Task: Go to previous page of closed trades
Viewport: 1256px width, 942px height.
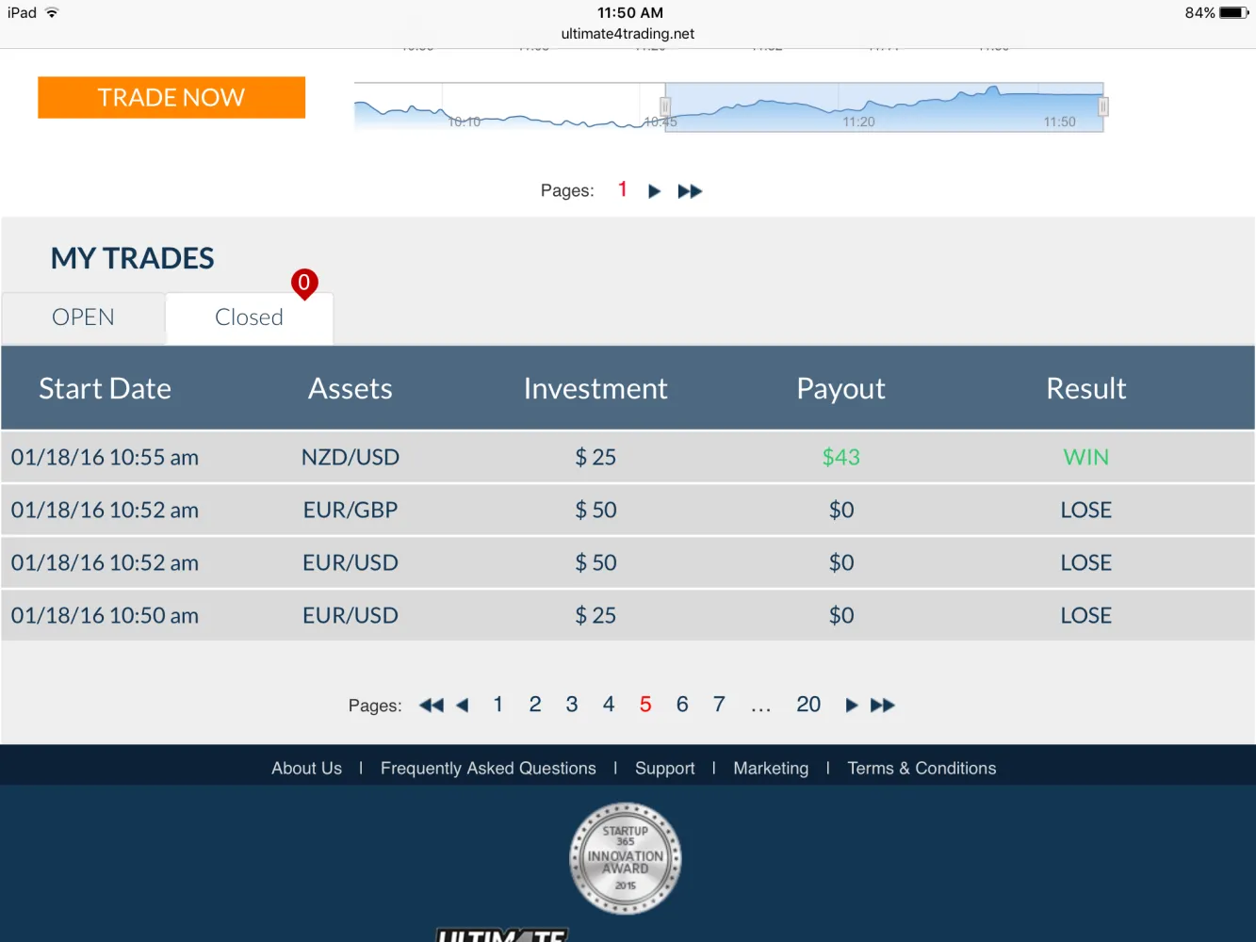Action: click(x=462, y=706)
